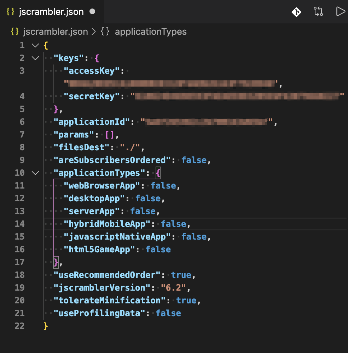This screenshot has height=353, width=348.
Task: Click the "./" value on line 8
Action: tap(130, 147)
